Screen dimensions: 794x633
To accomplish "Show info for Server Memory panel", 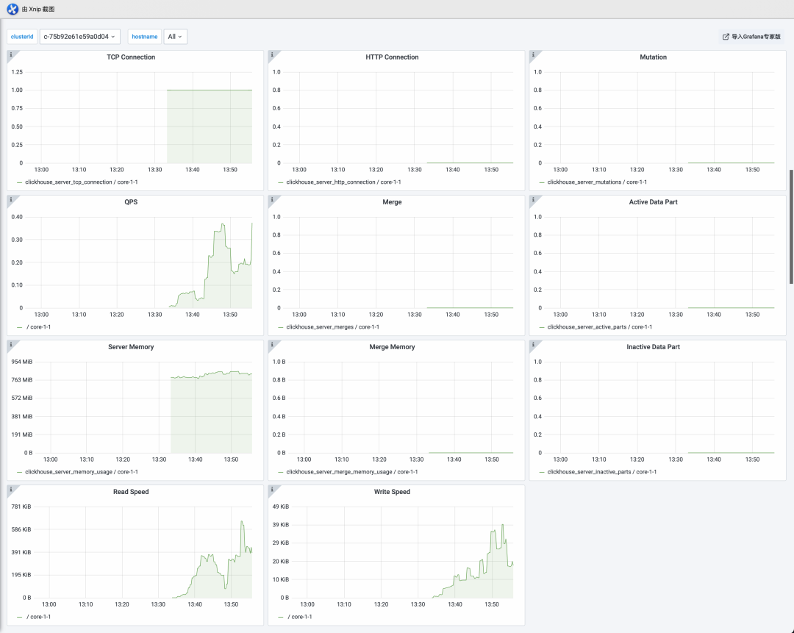I will [x=11, y=344].
